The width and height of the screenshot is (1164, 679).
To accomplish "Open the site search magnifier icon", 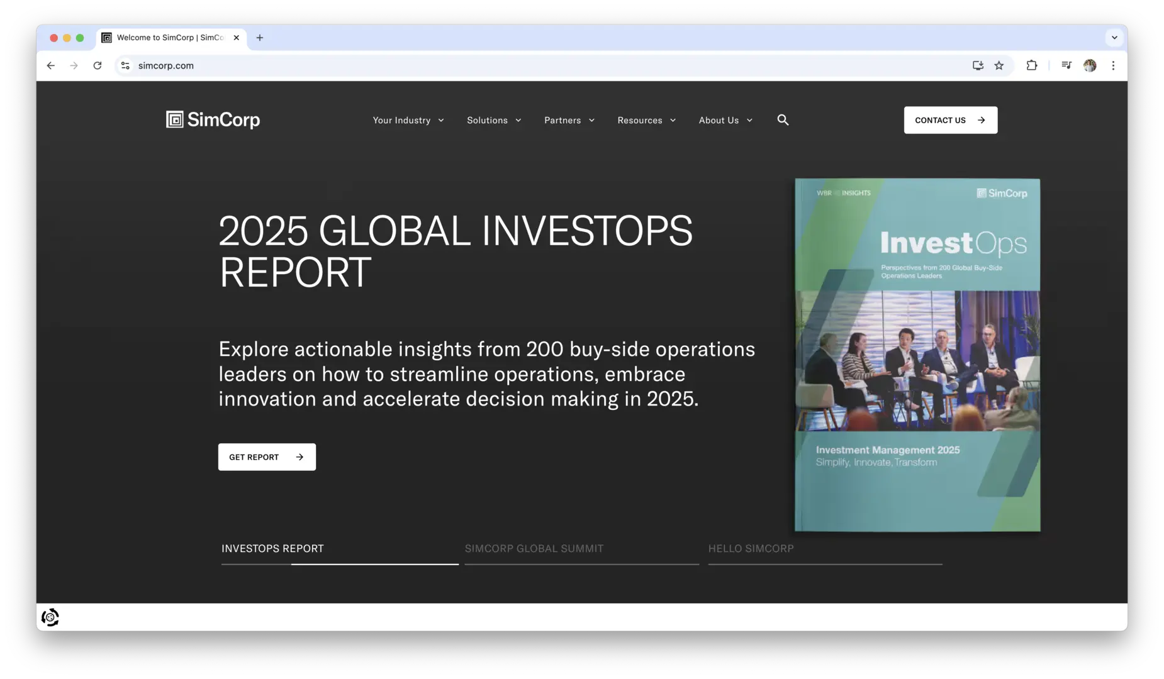I will click(783, 119).
